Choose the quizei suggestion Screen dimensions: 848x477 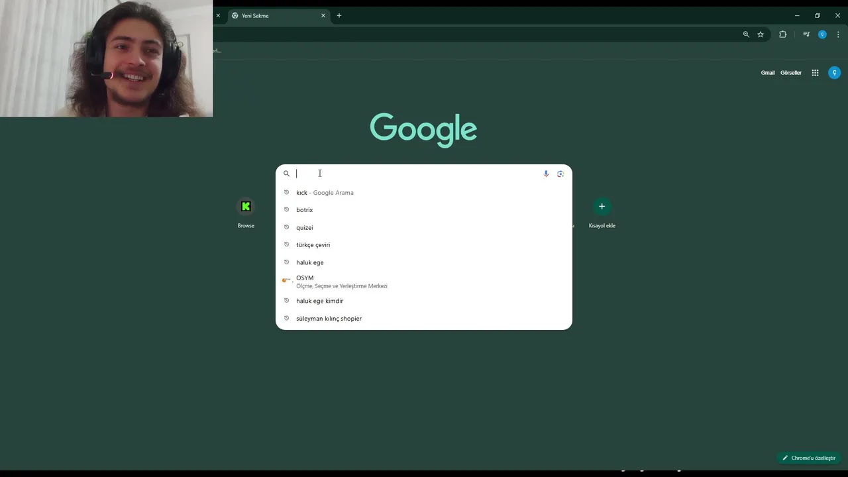click(423, 227)
